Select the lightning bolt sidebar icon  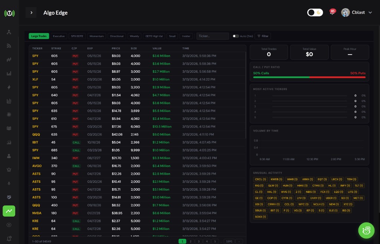(x=9, y=87)
